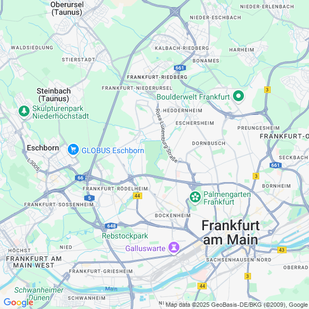
Task: Select the Frankfurt am Main city label
Action: [x=230, y=232]
